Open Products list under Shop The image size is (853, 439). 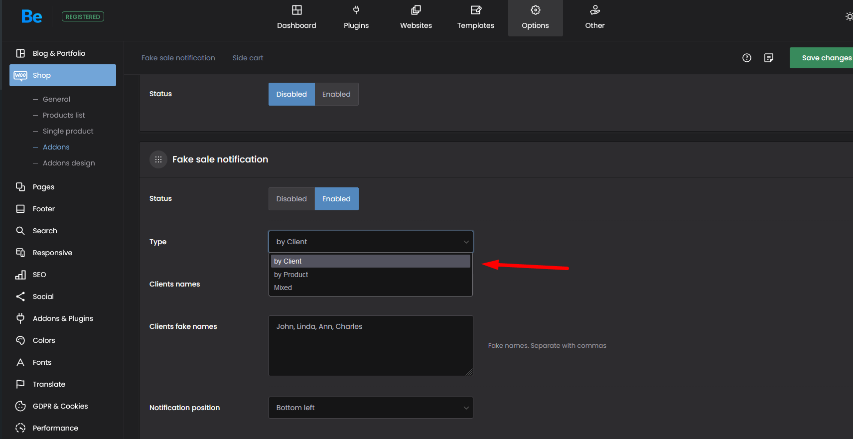tap(64, 115)
